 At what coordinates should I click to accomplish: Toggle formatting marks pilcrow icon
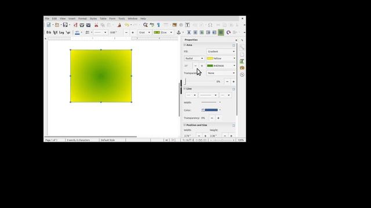pos(158,25)
